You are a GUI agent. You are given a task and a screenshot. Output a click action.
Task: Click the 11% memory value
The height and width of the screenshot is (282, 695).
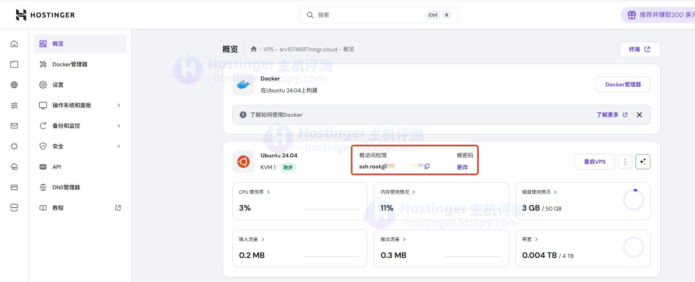point(387,208)
